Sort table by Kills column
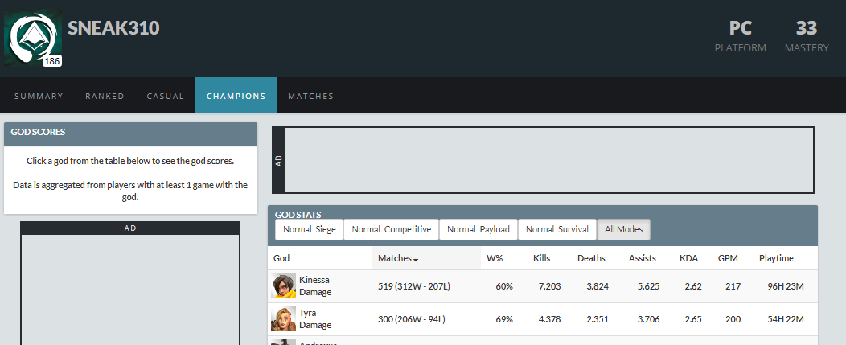Viewport: 846px width, 345px height. click(542, 258)
